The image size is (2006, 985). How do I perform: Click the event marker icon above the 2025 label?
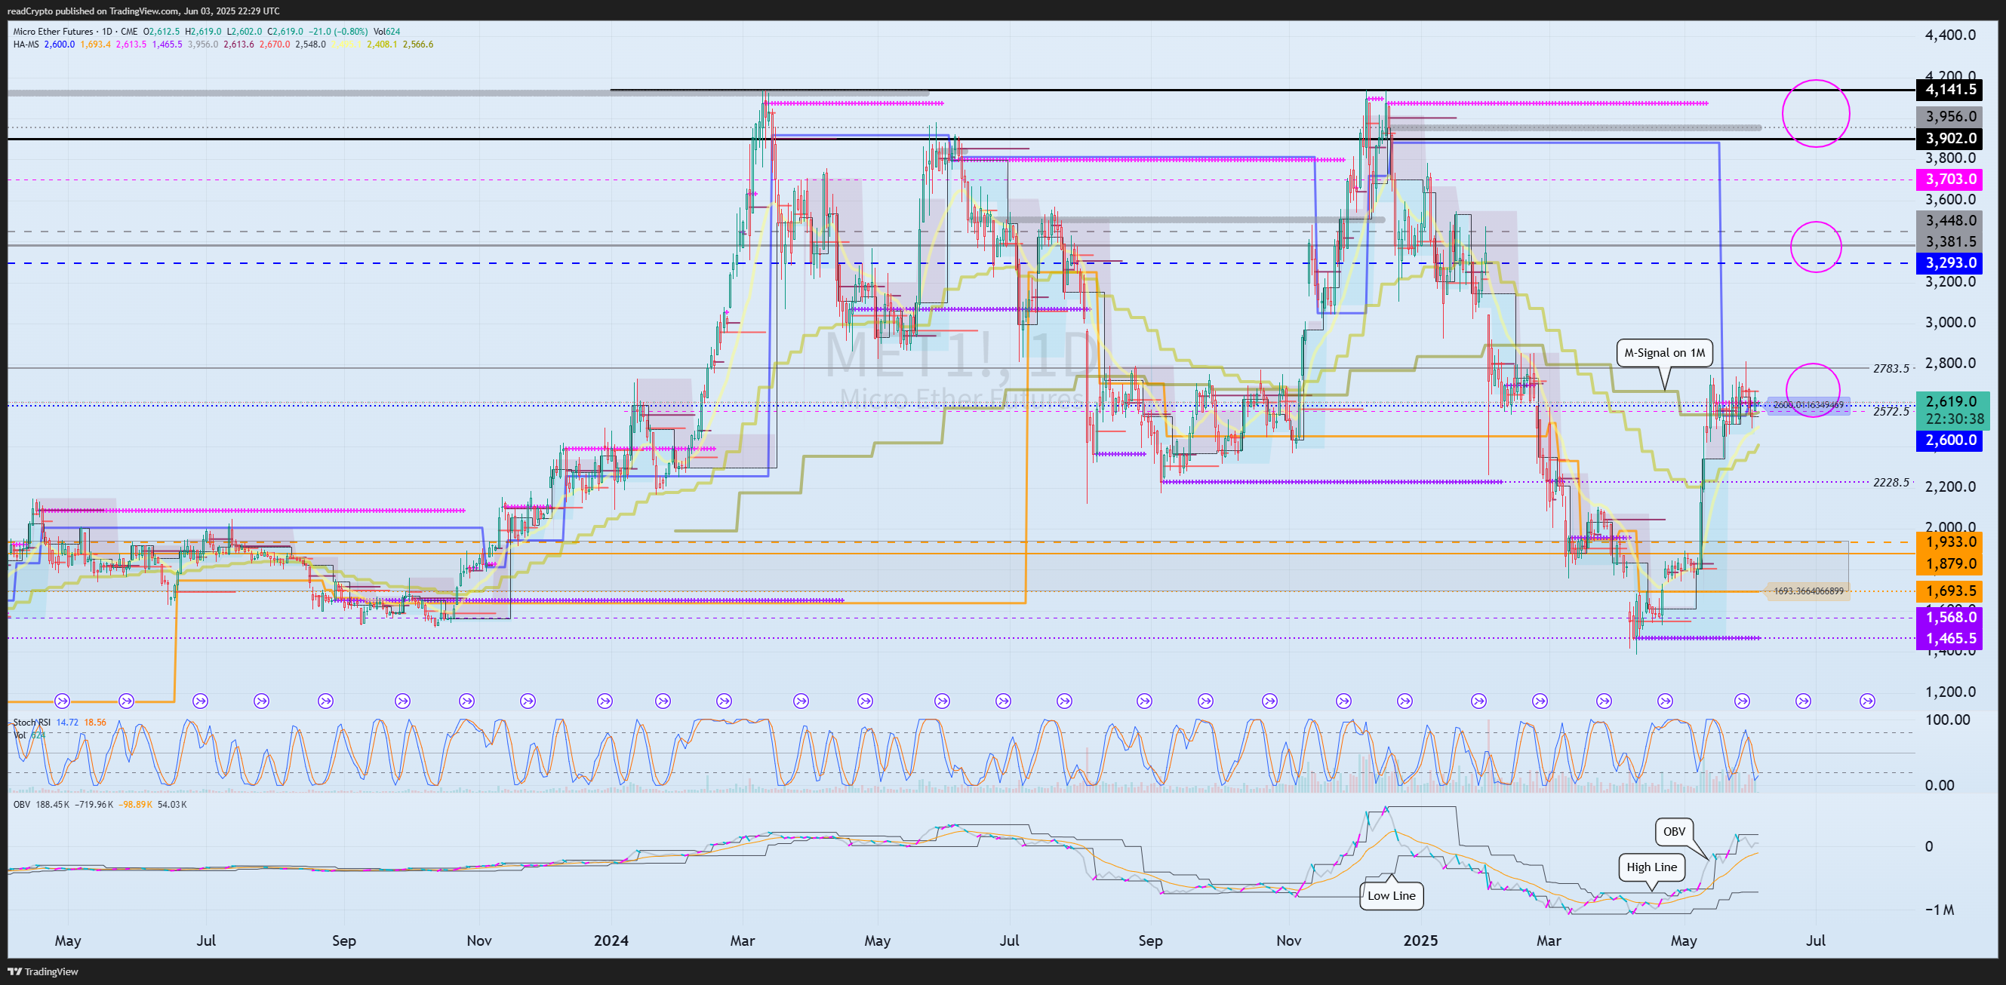click(1405, 701)
